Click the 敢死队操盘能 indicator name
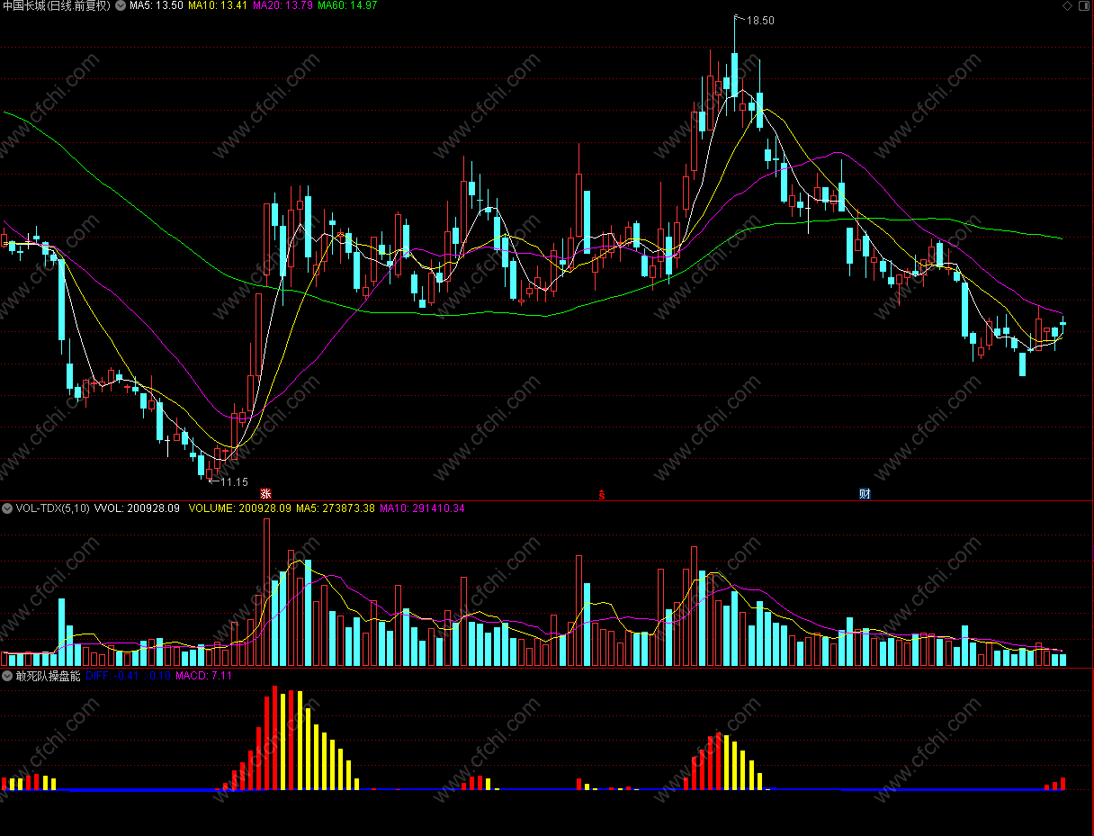 [49, 676]
